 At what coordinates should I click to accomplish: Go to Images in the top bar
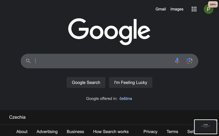(x=177, y=9)
